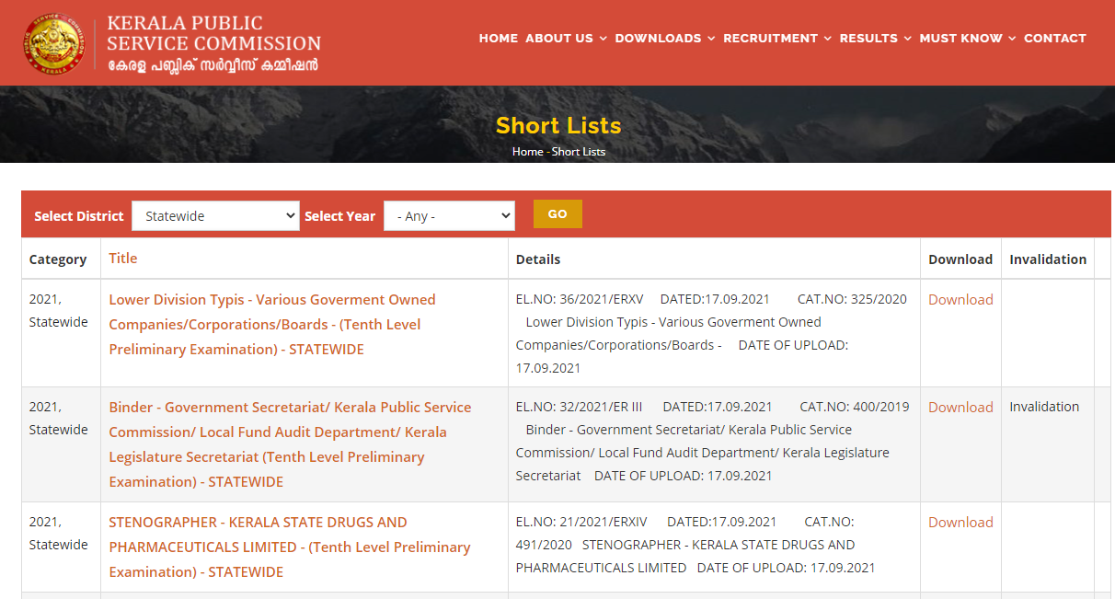This screenshot has width=1115, height=599.
Task: Open the Select District dropdown
Action: pos(215,216)
